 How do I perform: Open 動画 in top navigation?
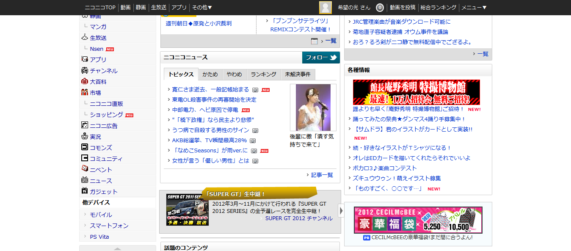coord(125,8)
